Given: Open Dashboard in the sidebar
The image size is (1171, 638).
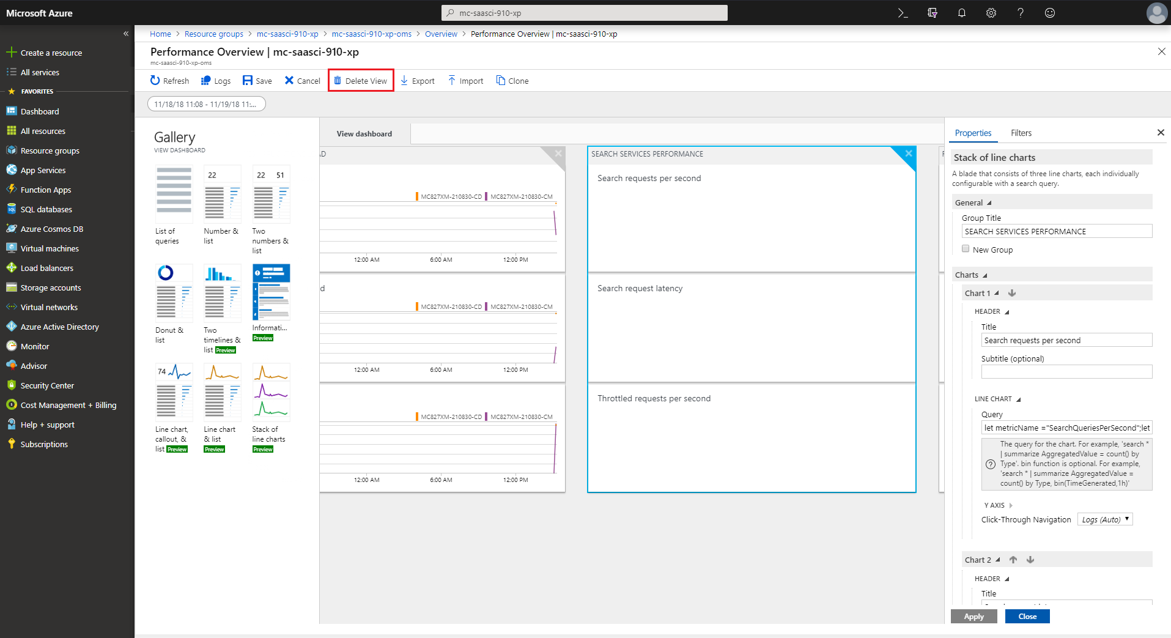Looking at the screenshot, I should pyautogui.click(x=40, y=111).
